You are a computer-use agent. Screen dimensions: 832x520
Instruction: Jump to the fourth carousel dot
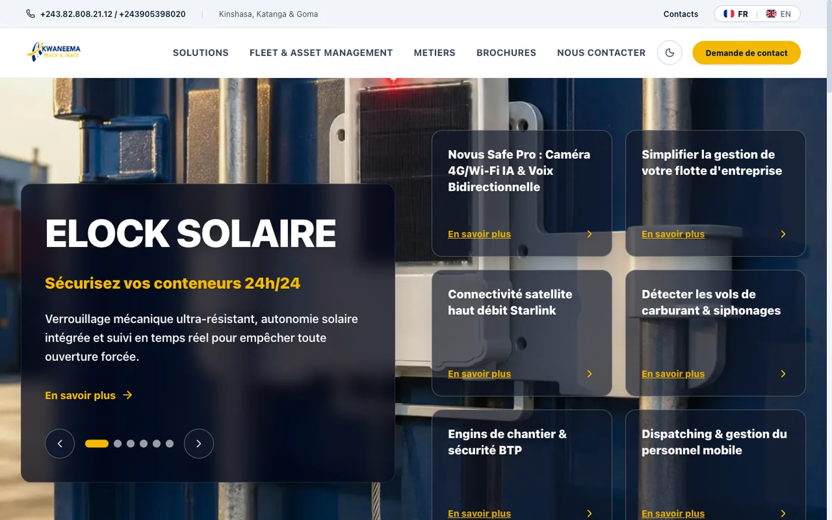[x=144, y=444]
